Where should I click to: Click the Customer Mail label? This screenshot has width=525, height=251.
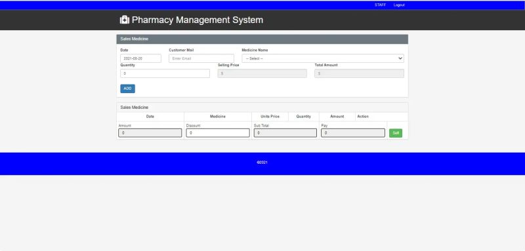[181, 50]
